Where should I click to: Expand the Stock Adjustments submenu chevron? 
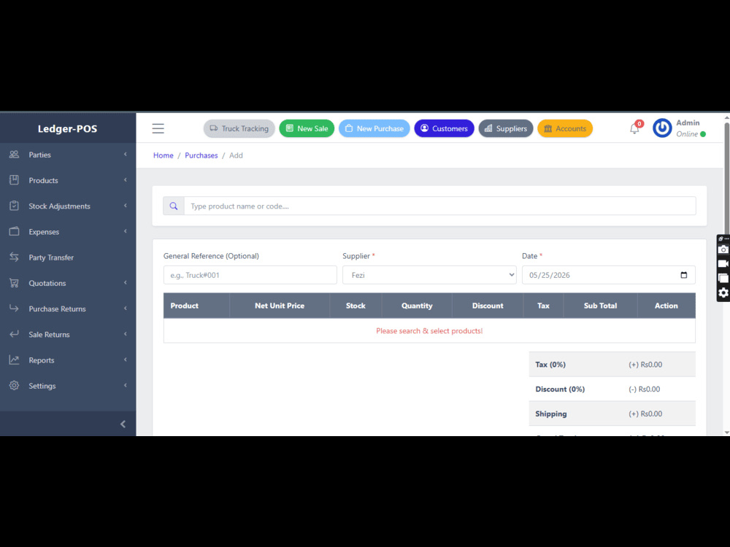pos(126,205)
